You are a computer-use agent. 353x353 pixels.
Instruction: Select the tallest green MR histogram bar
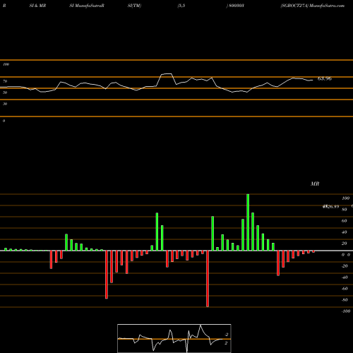[248, 222]
